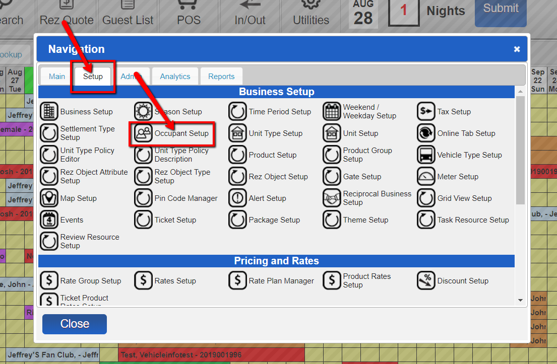The height and width of the screenshot is (364, 557).
Task: Open Alert Setup exclamation icon
Action: [x=237, y=198]
